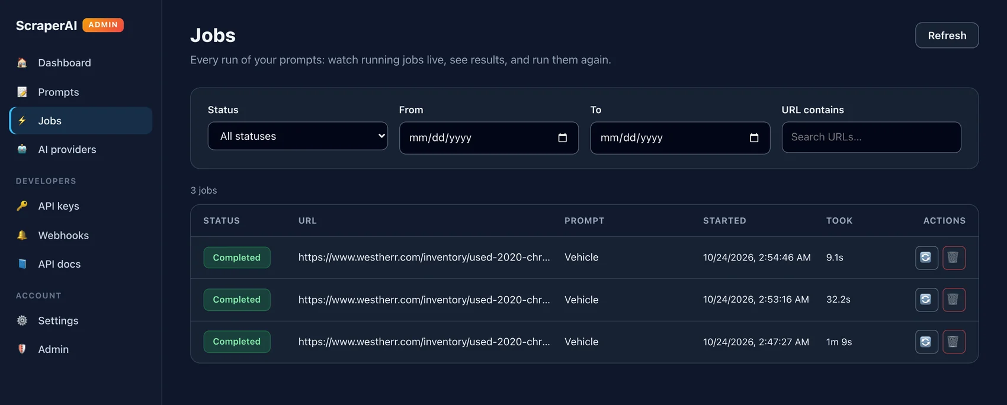Image resolution: width=1007 pixels, height=405 pixels.
Task: Click the Dashboard house icon
Action: coord(22,63)
